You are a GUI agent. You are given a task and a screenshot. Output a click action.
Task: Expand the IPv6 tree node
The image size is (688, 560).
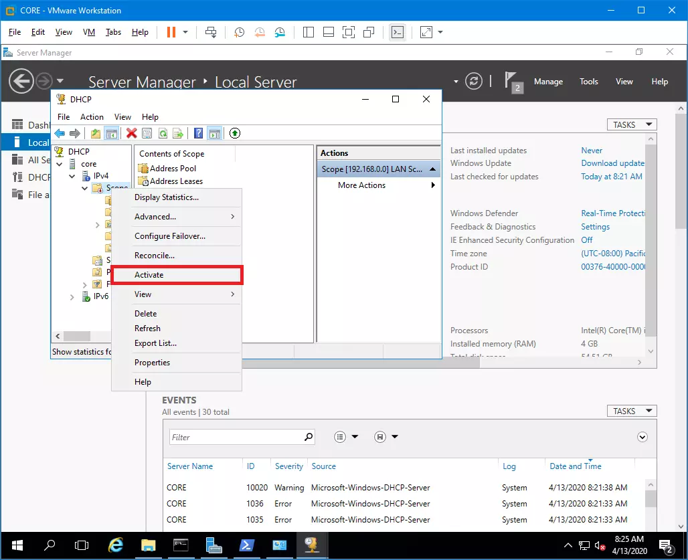[x=72, y=297]
